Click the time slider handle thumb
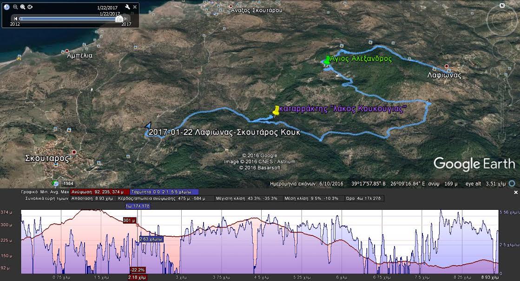 [119, 19]
